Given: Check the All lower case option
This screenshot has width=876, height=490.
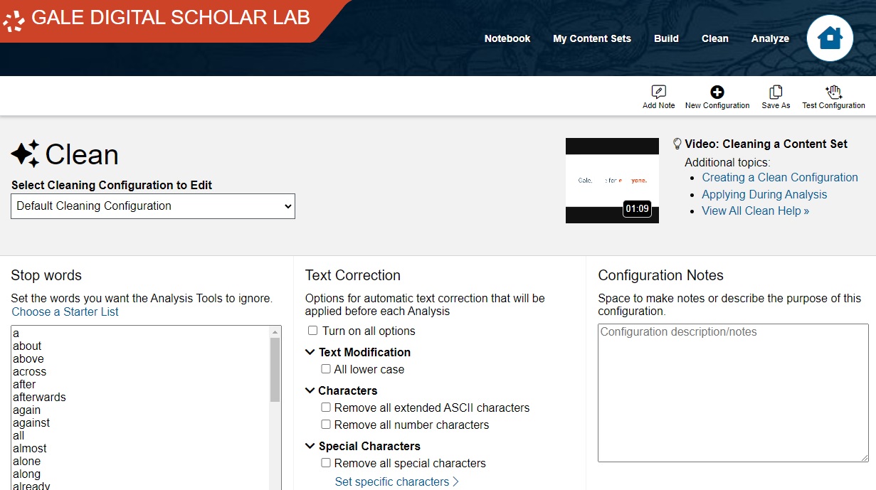Looking at the screenshot, I should [x=326, y=369].
